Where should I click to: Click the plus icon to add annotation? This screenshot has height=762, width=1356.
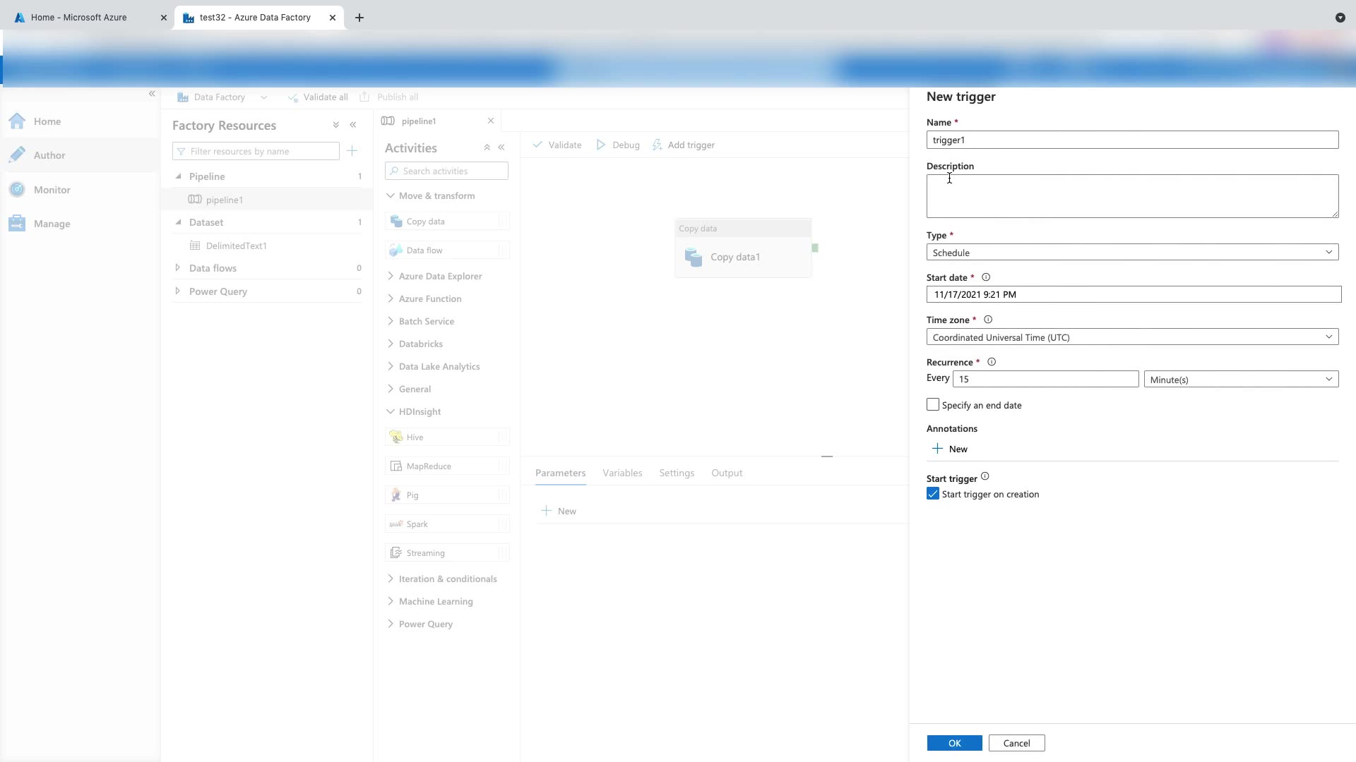coord(937,449)
